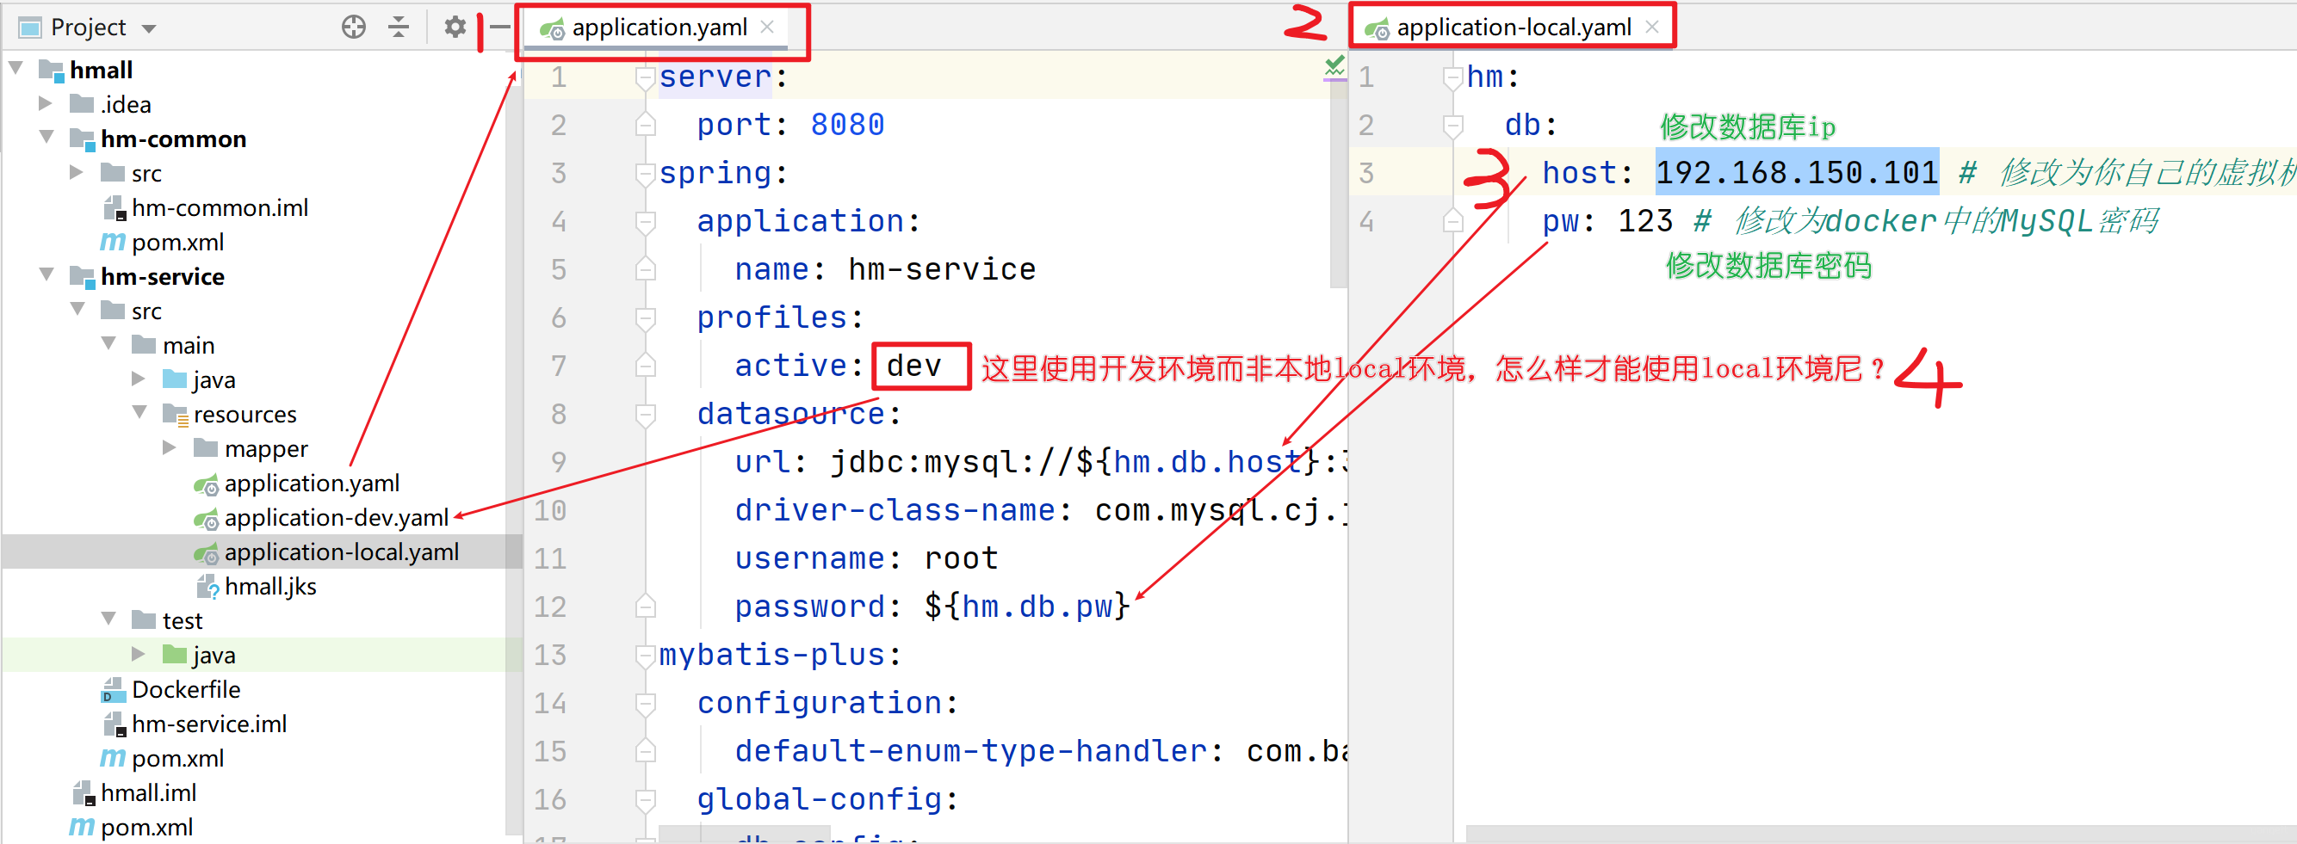Click the hm.db.host placeholder in url

click(1207, 462)
